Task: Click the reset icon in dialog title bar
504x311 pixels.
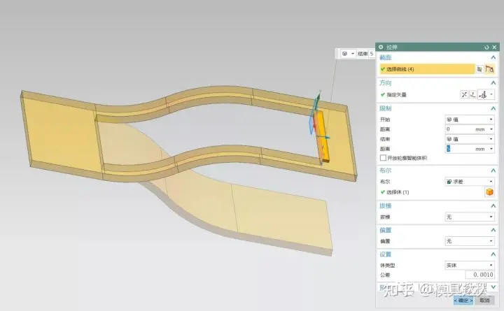Action: (486, 46)
